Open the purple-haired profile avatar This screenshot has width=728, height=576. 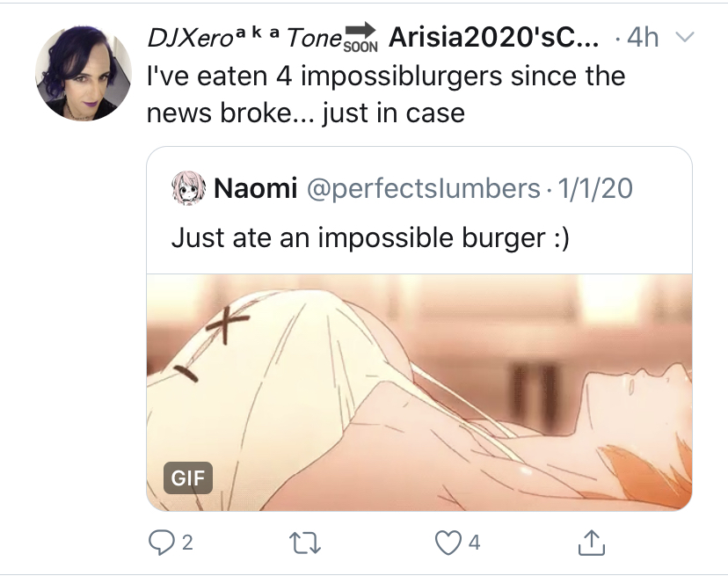point(84,73)
